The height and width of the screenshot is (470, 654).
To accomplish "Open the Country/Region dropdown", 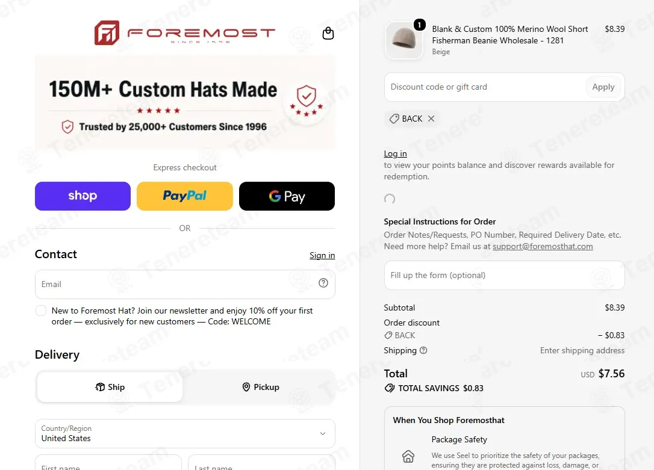I will click(x=185, y=434).
